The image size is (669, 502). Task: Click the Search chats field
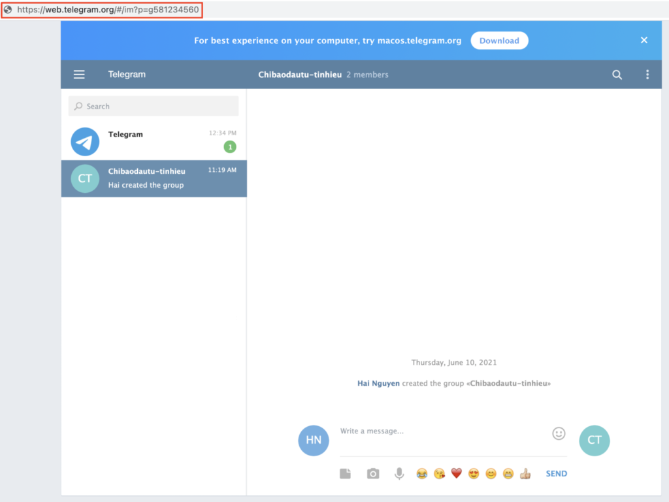(x=154, y=106)
